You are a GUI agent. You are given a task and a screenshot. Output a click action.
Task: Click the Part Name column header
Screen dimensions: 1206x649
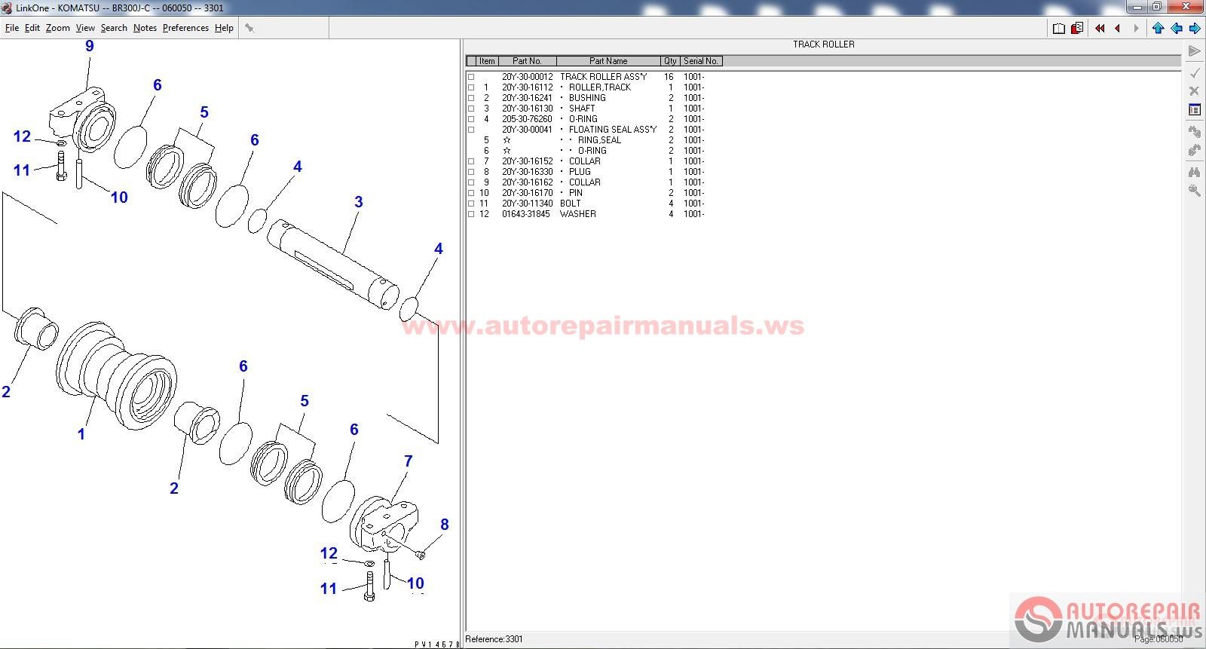(x=608, y=61)
